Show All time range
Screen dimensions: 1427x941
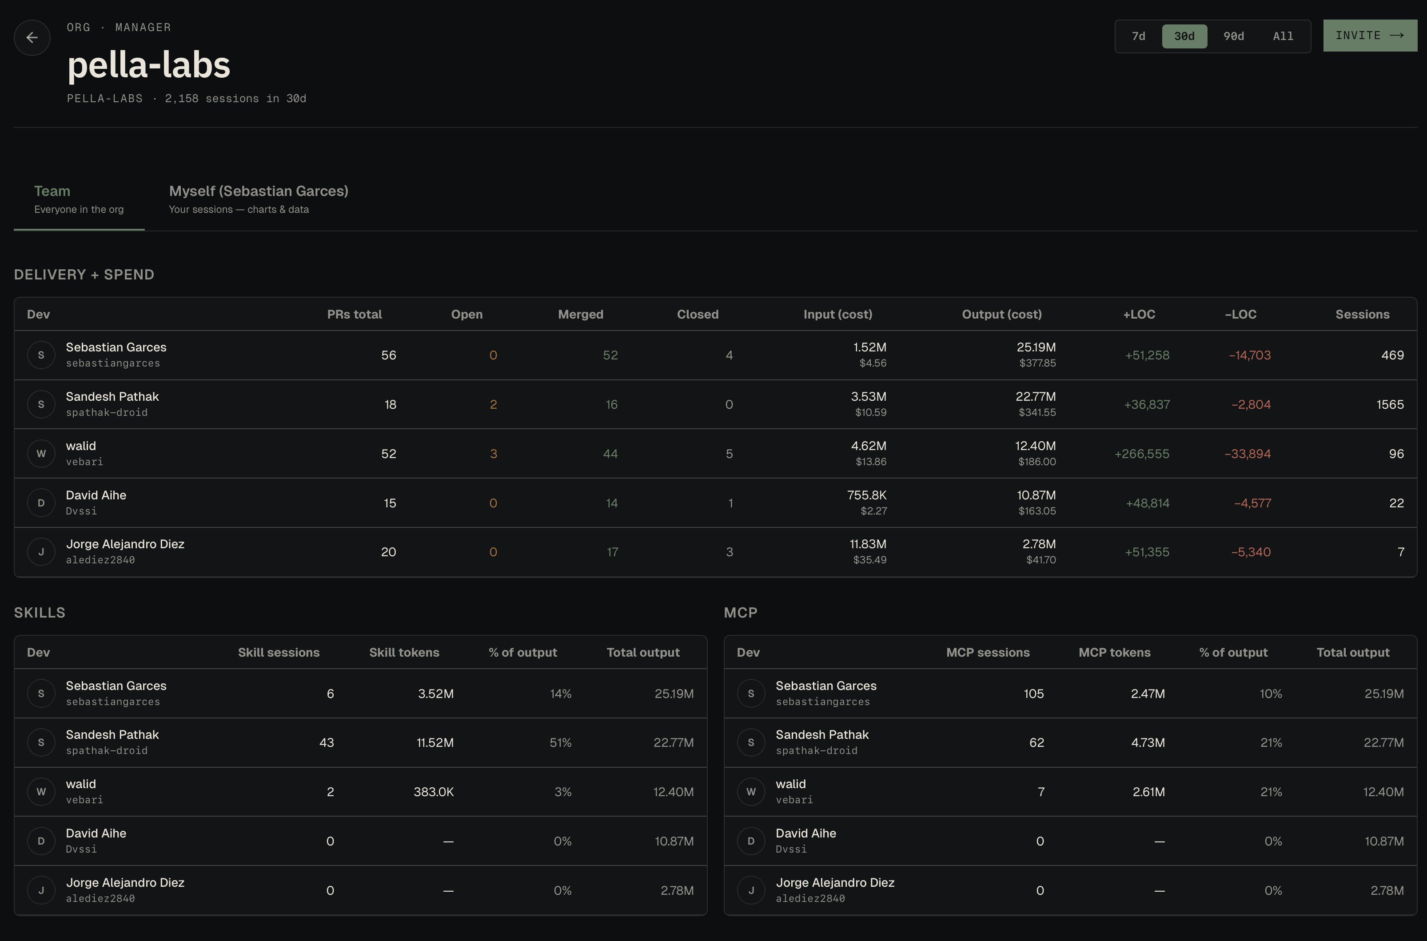coord(1283,36)
